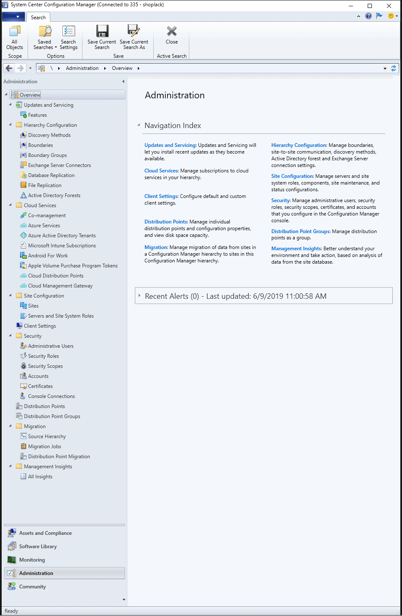Open Monitoring workspace
Screen dimensions: 402x616
click(x=65, y=560)
